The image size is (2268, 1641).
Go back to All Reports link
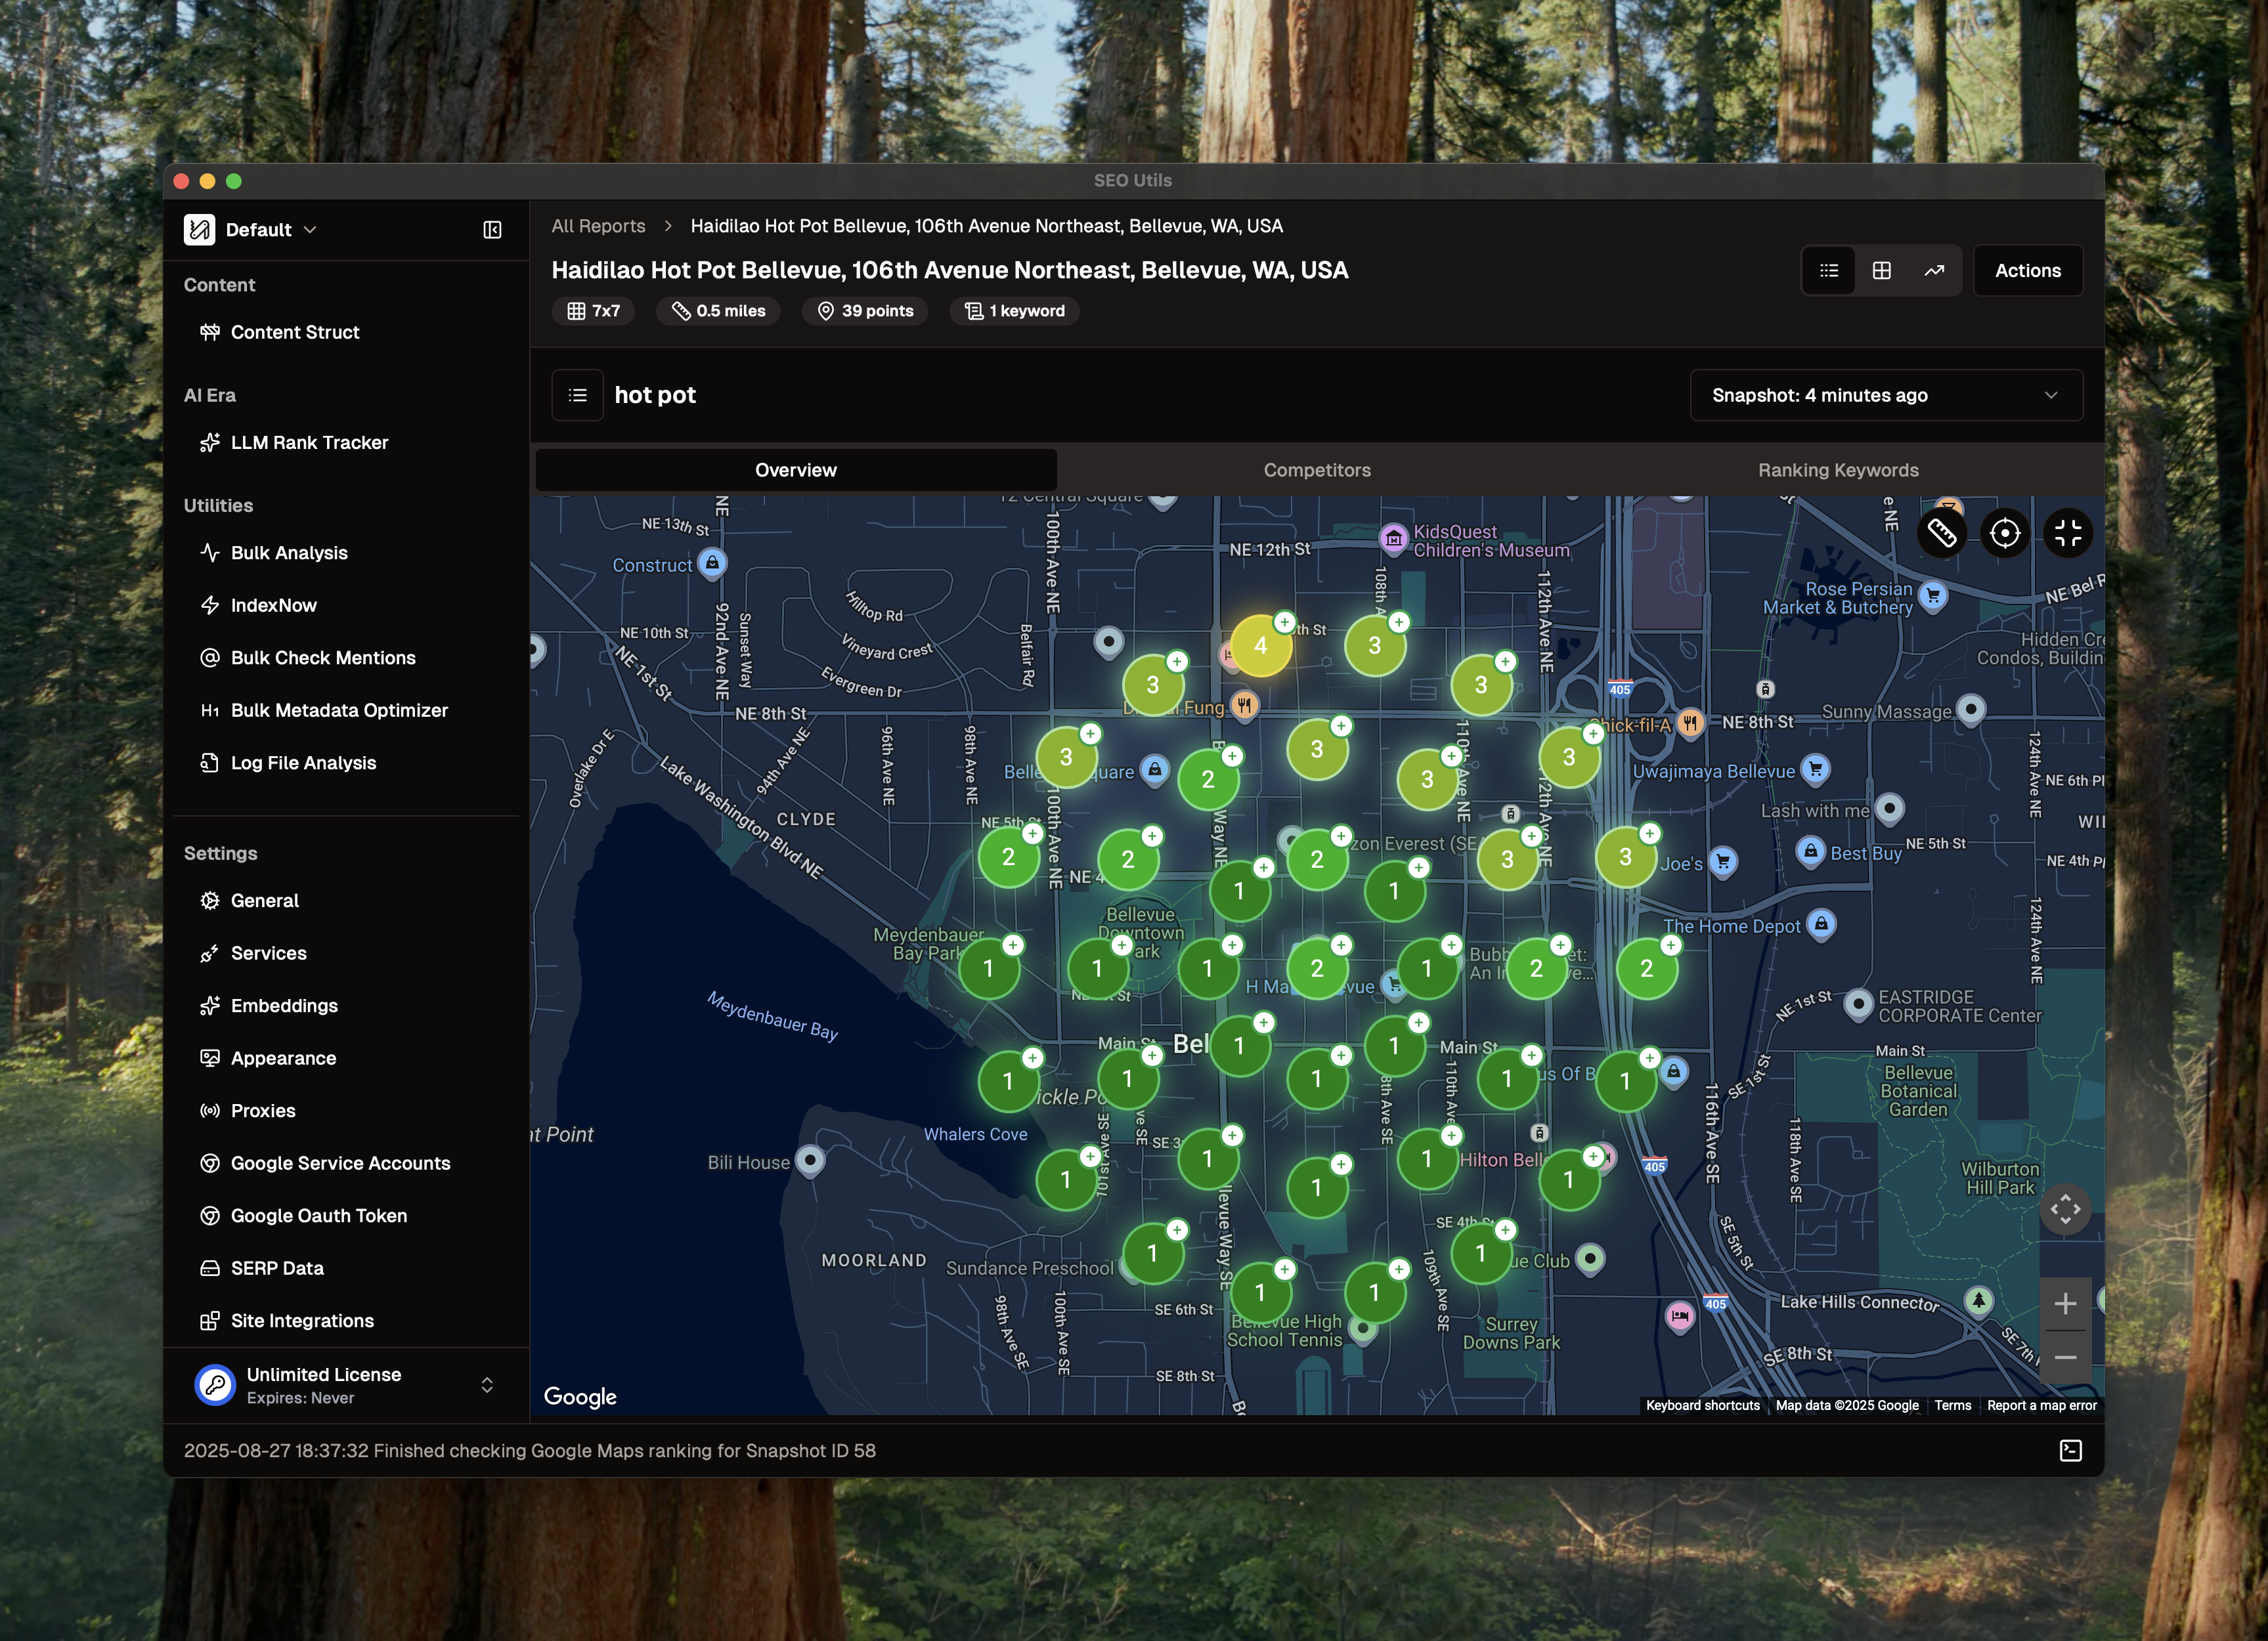(x=598, y=226)
